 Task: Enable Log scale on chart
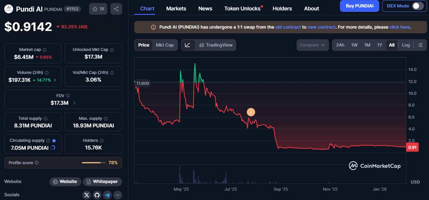tap(405, 45)
